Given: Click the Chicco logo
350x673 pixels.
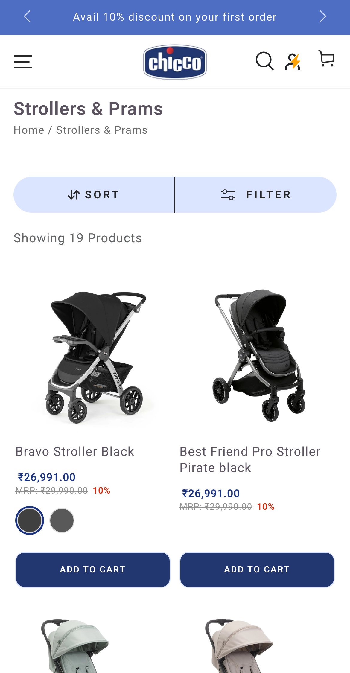Looking at the screenshot, I should 174,61.
